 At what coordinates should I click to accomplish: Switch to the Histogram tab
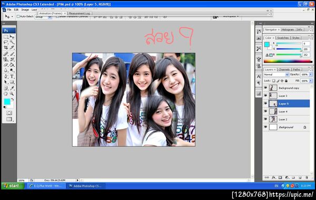[288, 29]
